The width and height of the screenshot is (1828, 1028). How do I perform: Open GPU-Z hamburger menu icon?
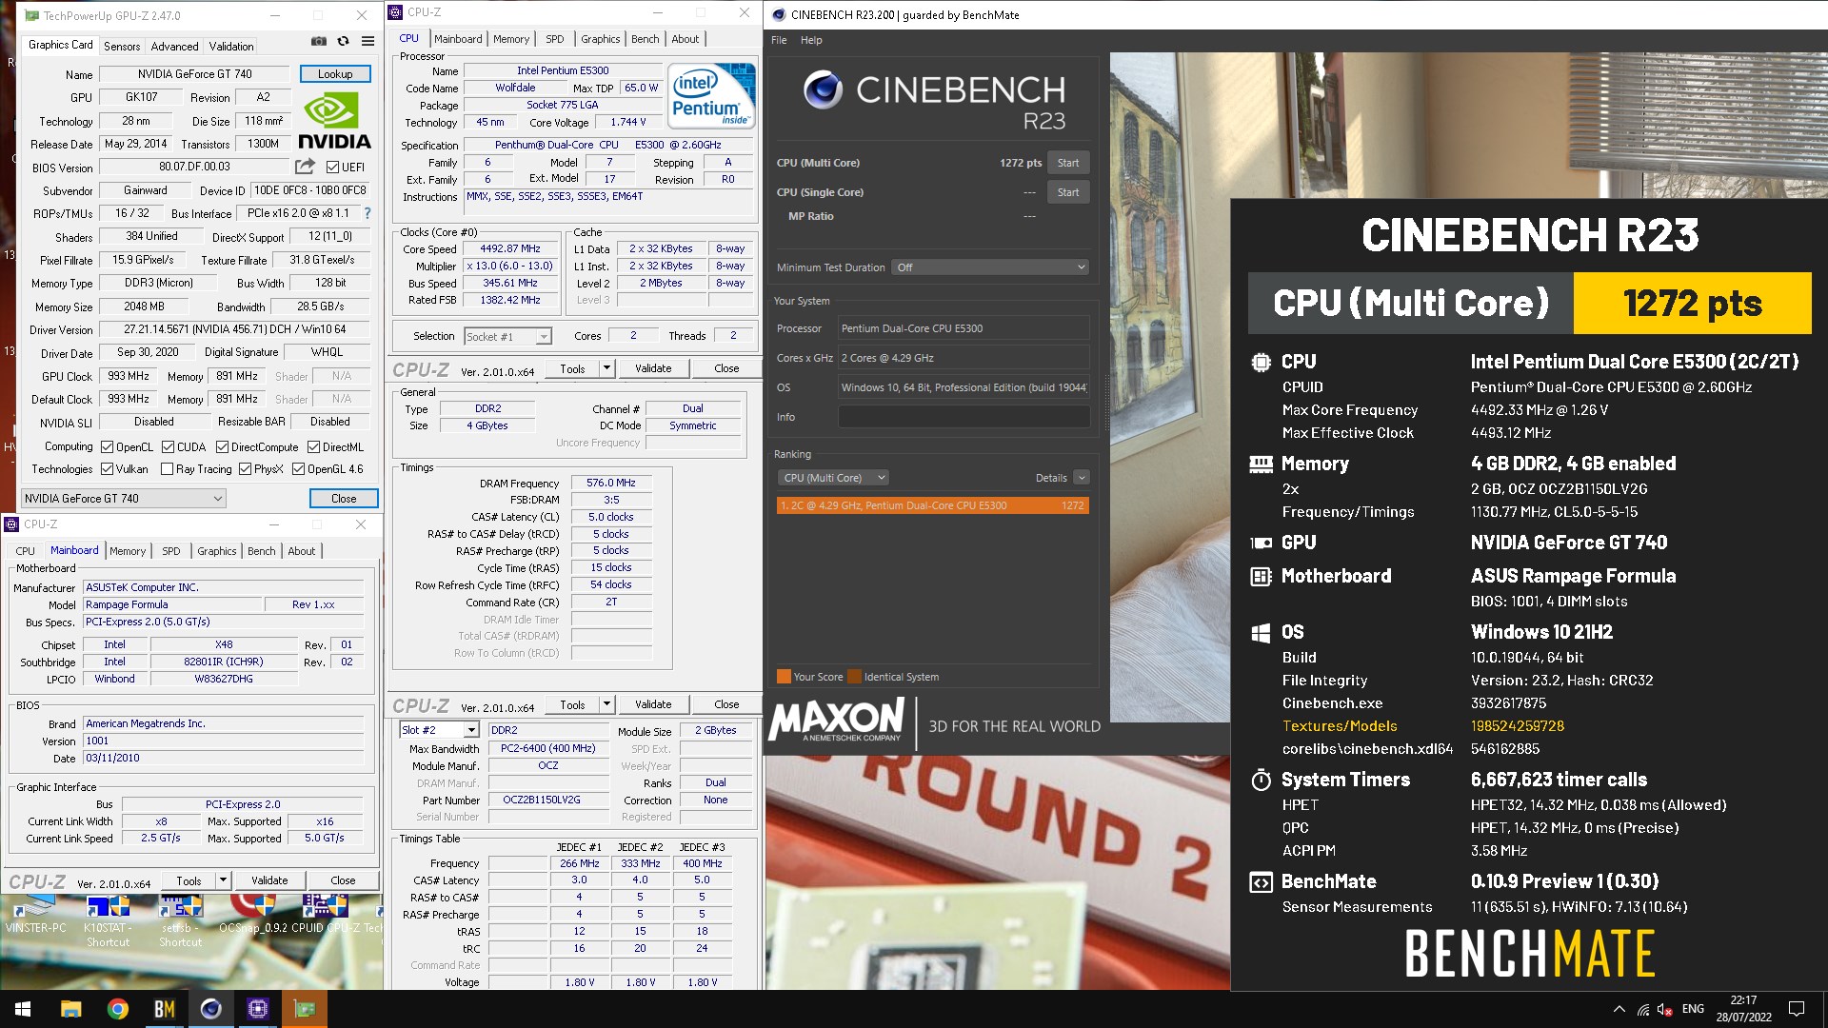pos(368,41)
